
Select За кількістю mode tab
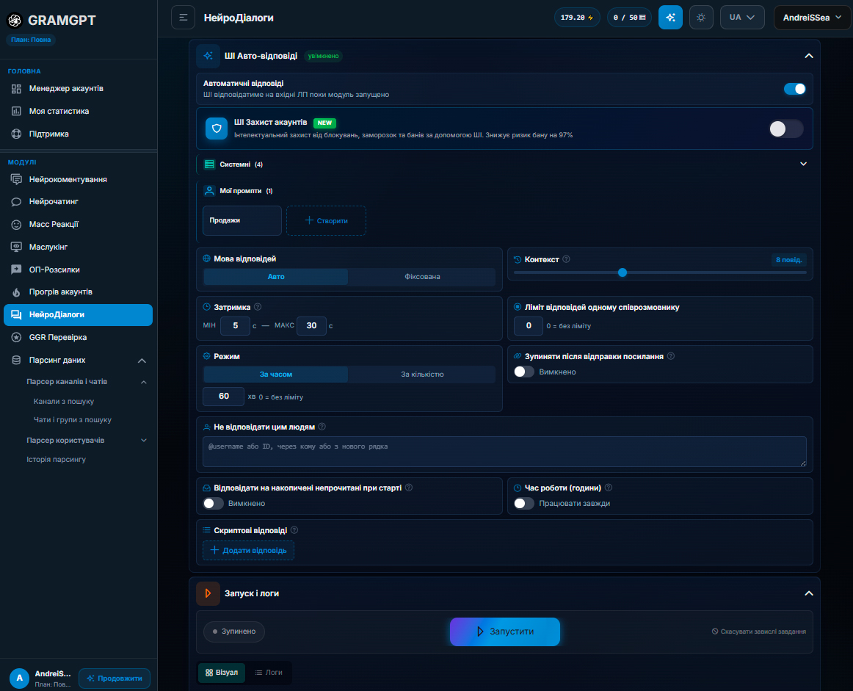[x=422, y=375]
